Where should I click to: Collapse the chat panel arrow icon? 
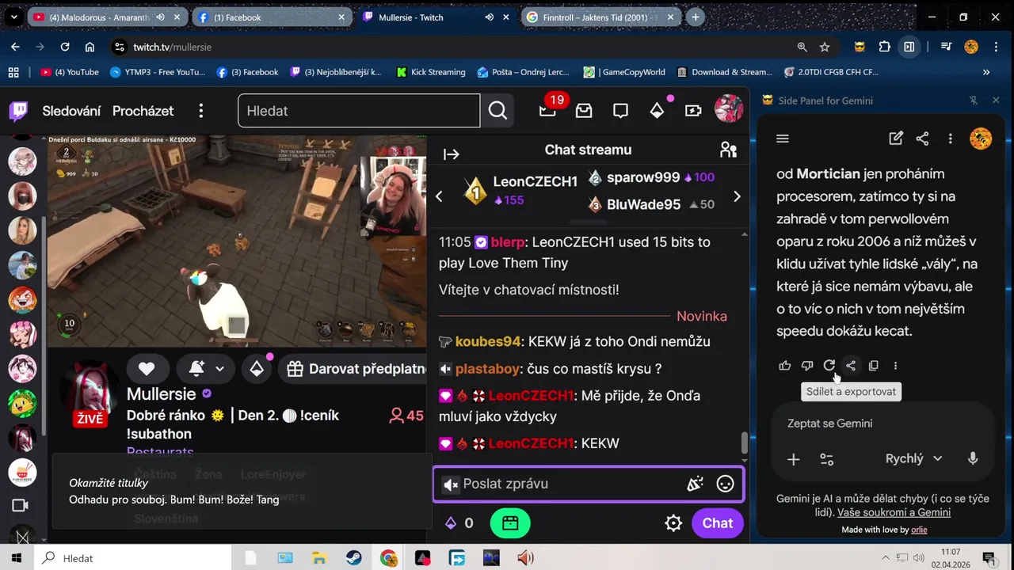tap(452, 154)
